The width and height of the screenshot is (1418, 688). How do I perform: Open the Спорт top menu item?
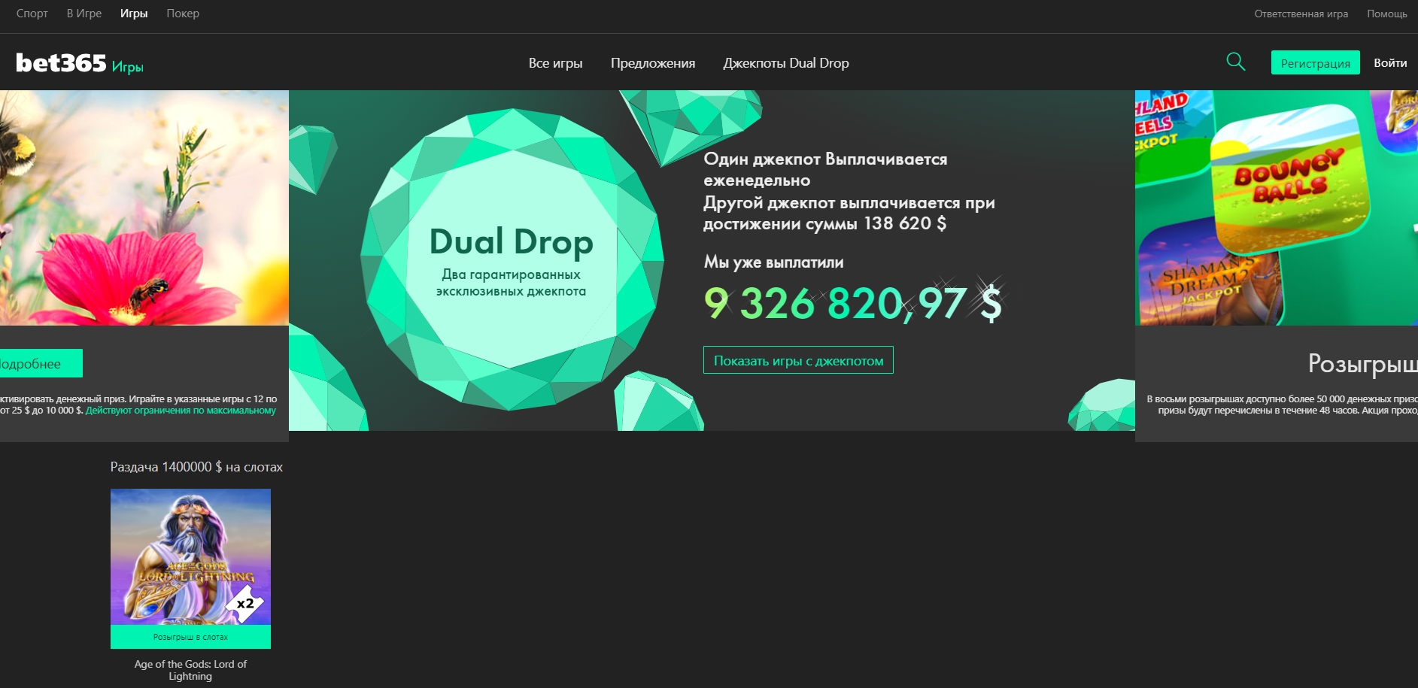click(32, 14)
